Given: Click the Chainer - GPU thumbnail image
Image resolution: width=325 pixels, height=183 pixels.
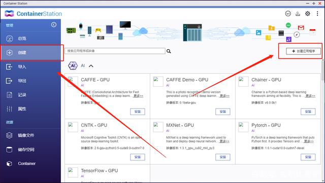Looking at the screenshot, I should 243,82.
